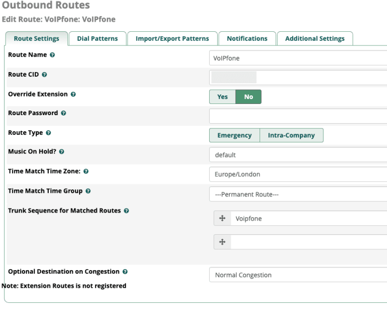Switch to the Dial Patterns tab
Viewport: 387px width, 314px height.
coord(97,38)
